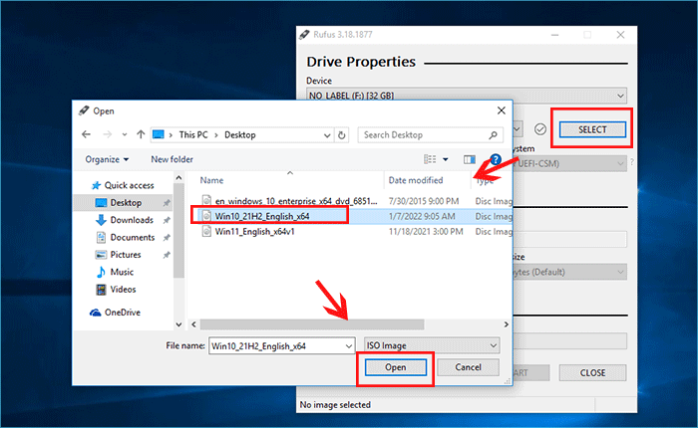Screen dimensions: 698x428
Task: Click navigation pane scroll up arrow
Action: pos(178,178)
